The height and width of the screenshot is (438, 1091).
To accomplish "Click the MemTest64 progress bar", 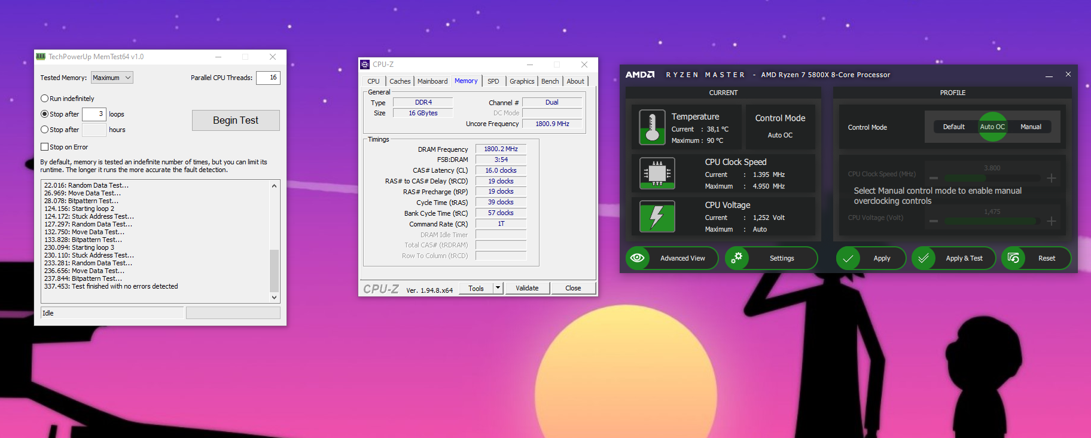I will pos(233,313).
